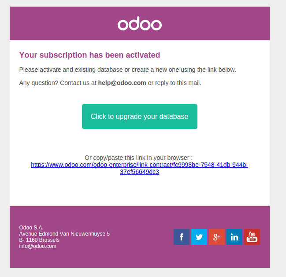This screenshot has height=277, width=286.
Task: Visit the LinkedIn icon link
Action: pos(234,237)
